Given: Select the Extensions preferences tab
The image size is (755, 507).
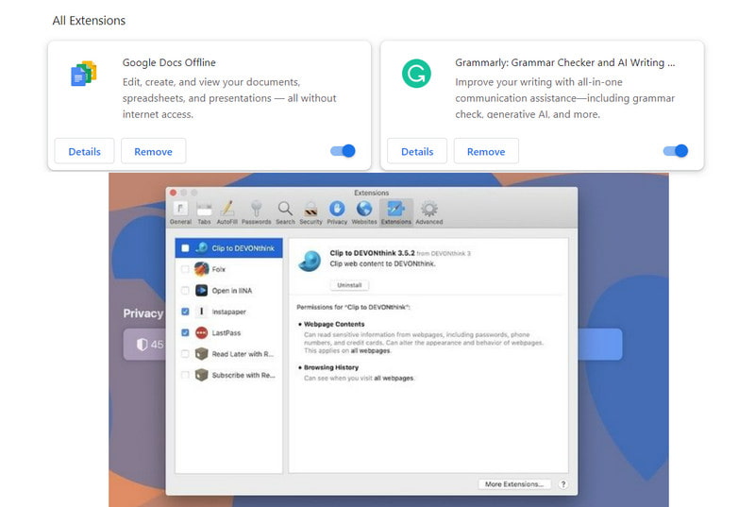Looking at the screenshot, I should (395, 210).
